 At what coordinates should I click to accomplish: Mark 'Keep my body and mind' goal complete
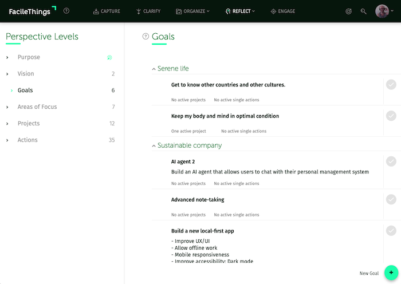coord(391,116)
